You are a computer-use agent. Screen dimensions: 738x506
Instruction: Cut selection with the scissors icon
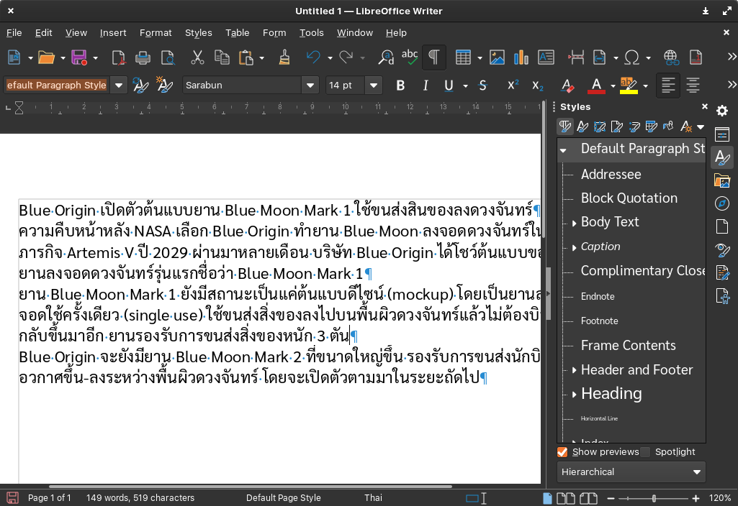pos(197,57)
